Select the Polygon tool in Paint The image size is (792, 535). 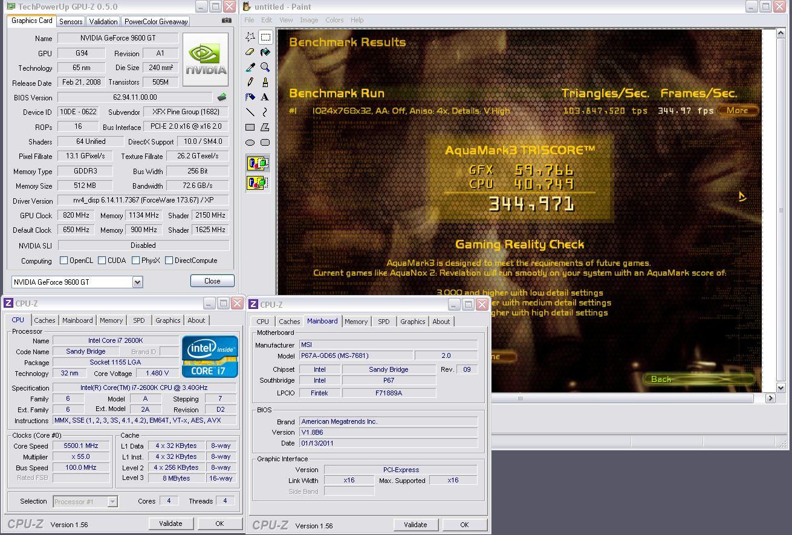[x=265, y=127]
